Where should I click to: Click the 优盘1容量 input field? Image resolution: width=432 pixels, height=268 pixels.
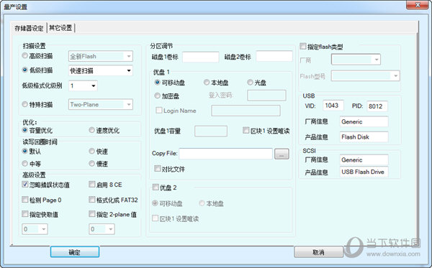pos(211,131)
